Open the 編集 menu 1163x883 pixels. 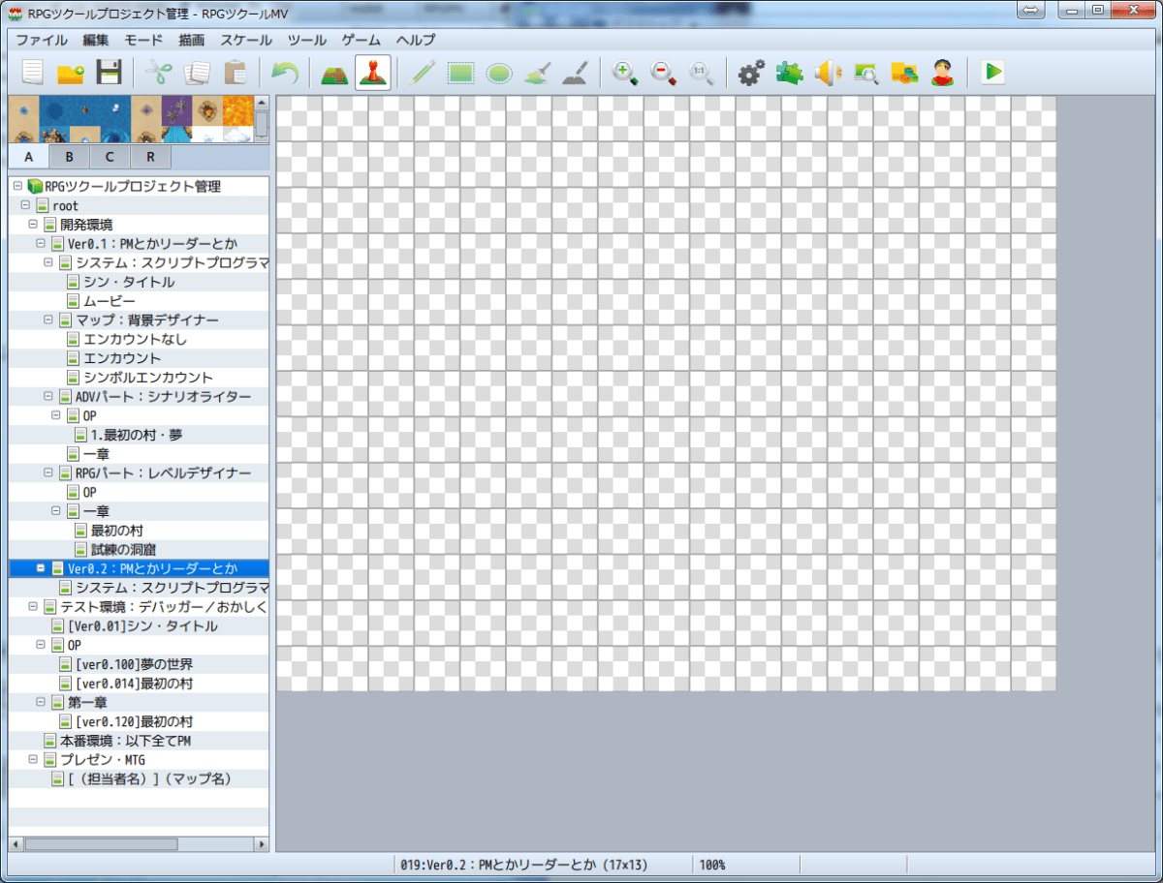(x=96, y=40)
